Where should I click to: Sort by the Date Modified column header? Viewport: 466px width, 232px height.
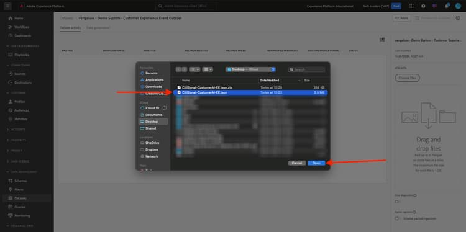270,81
